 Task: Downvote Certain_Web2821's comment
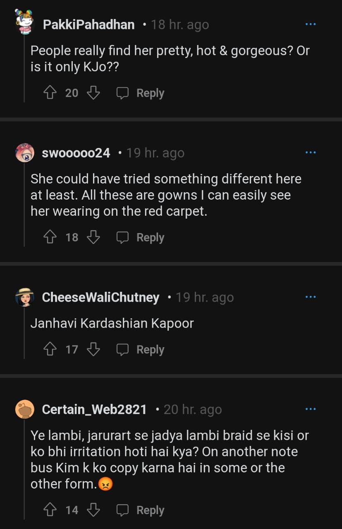[x=93, y=510]
